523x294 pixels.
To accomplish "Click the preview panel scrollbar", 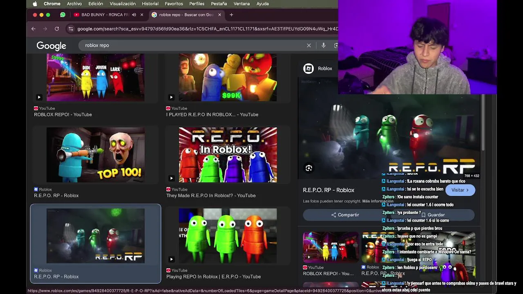I will point(483,122).
